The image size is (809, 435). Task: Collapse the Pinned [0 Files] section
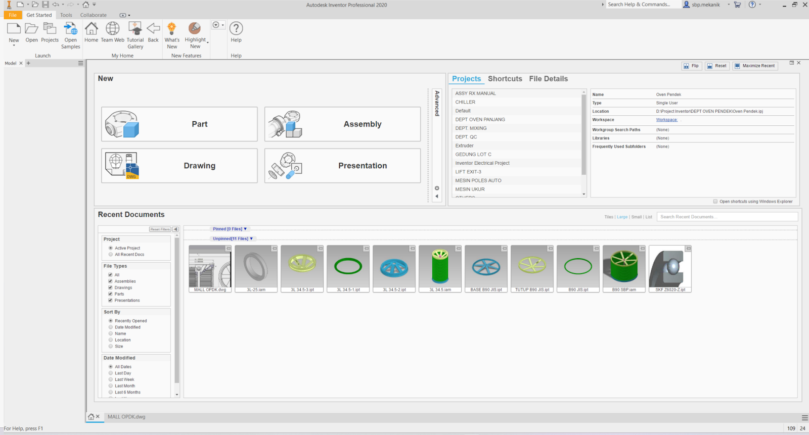230,229
